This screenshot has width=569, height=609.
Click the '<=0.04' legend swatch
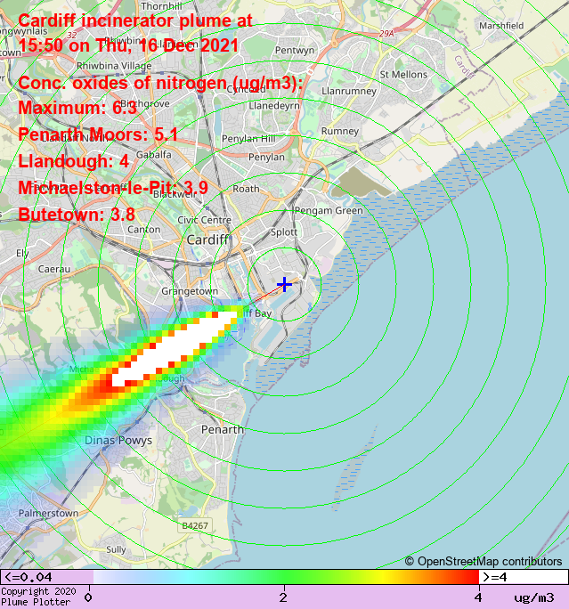click(47, 577)
